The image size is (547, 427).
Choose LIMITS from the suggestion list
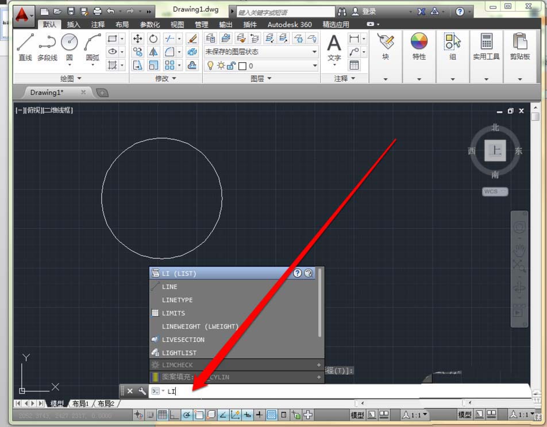tap(233, 313)
